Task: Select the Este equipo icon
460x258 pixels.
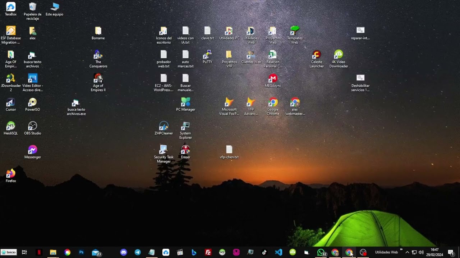Action: click(x=54, y=9)
